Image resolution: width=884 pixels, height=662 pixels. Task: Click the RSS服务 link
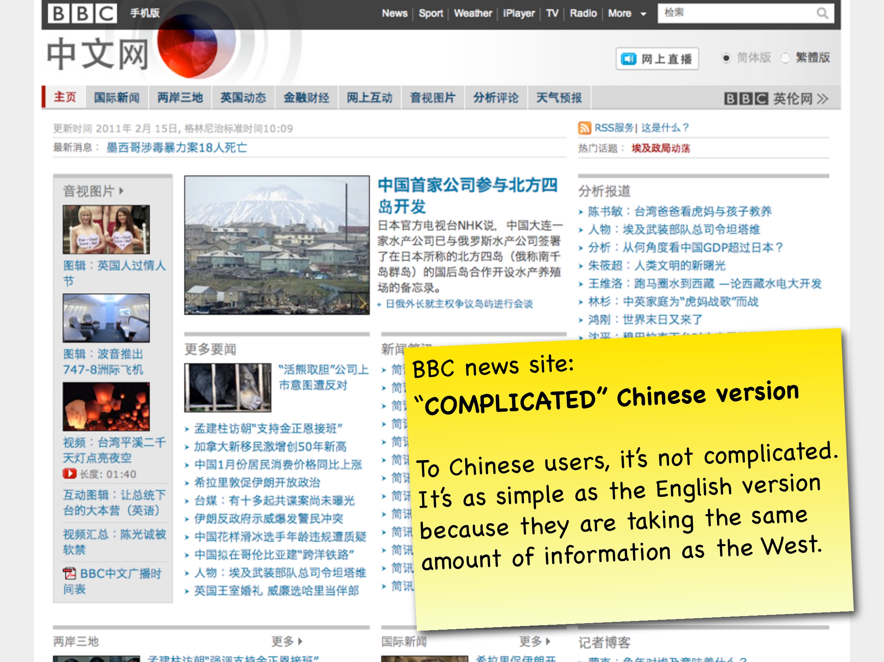(x=614, y=128)
